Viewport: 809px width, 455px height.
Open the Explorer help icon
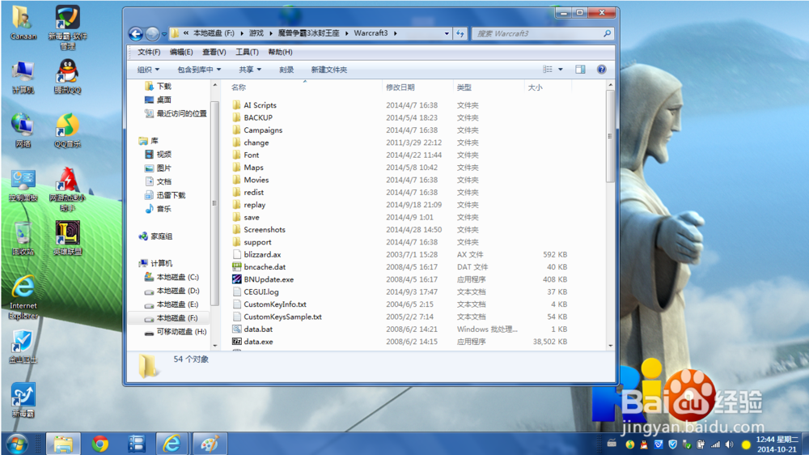[x=602, y=69]
